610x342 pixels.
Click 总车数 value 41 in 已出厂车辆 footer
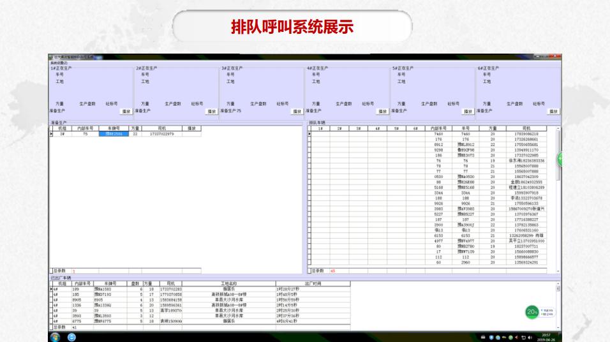(x=75, y=327)
